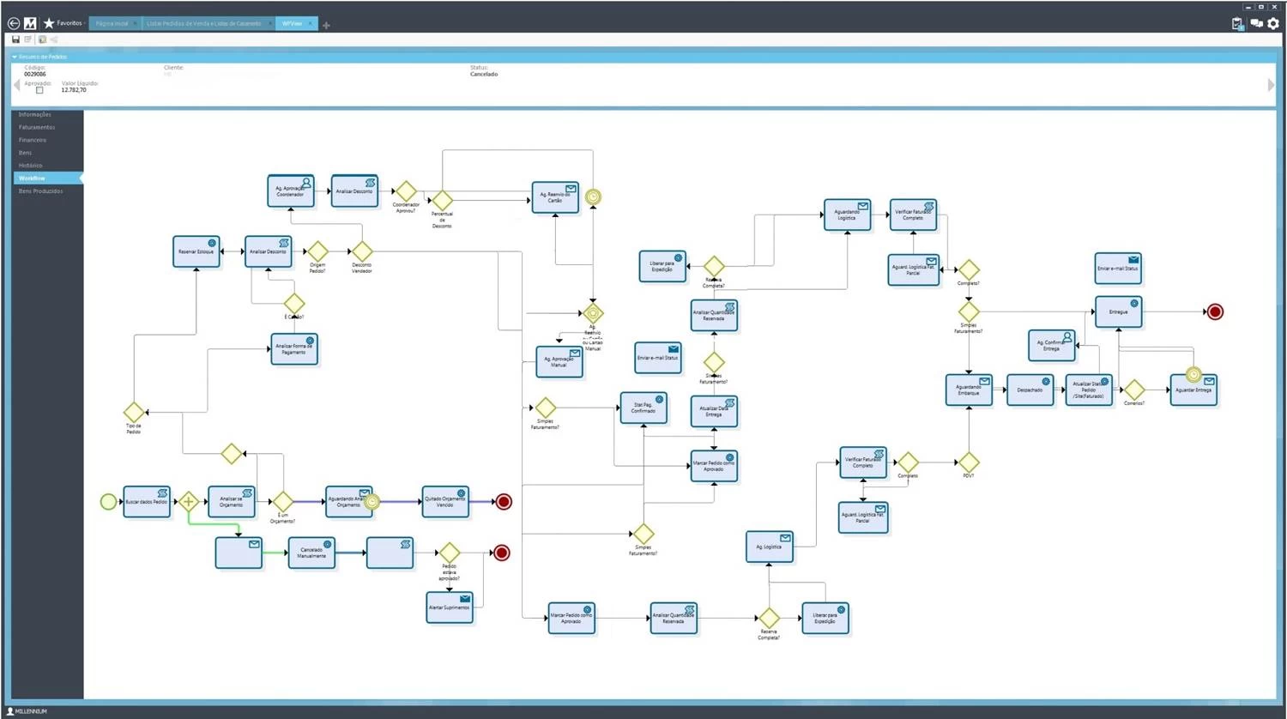Click the save disk icon in toolbar
This screenshot has width=1287, height=719.
point(15,39)
